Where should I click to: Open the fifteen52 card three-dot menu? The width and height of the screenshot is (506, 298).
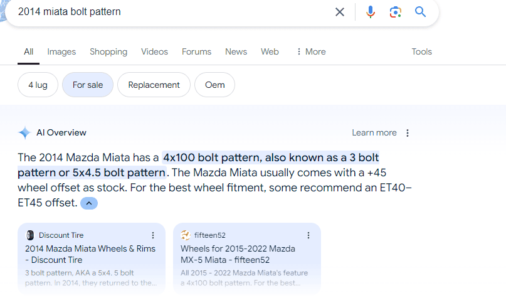click(x=308, y=235)
